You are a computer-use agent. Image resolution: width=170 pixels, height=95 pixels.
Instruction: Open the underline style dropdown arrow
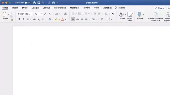(x=31, y=19)
